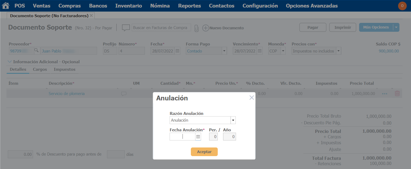Open the calendar picker for Fecha Anulación

198,137
